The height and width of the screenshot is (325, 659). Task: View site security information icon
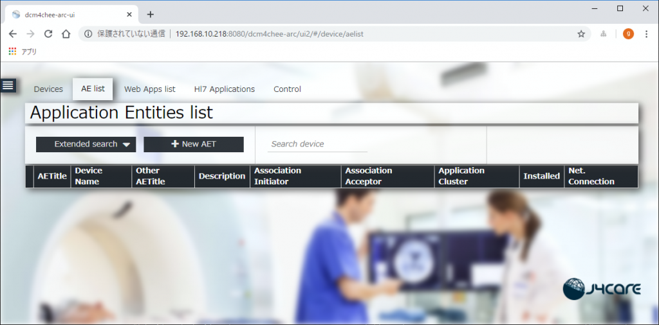pyautogui.click(x=88, y=34)
